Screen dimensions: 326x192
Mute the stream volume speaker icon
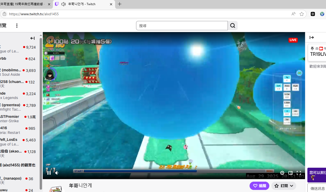pos(57,173)
